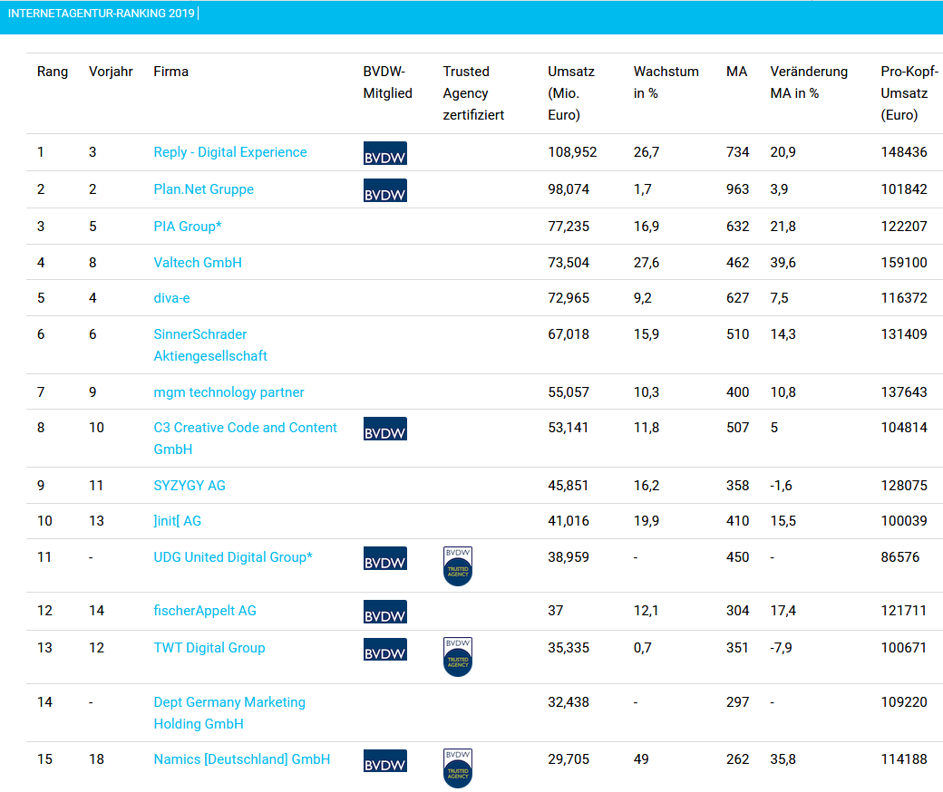Click the BVDW logo in Namics row
This screenshot has width=943, height=792.
(x=384, y=761)
